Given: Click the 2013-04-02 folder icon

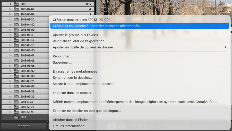Looking at the screenshot, I should [x=16, y=25].
